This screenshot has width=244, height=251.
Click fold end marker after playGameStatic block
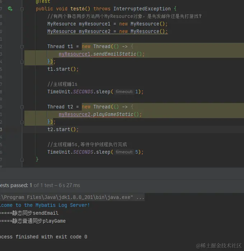pyautogui.click(x=22, y=122)
